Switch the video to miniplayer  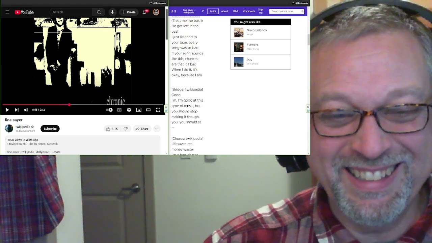click(139, 110)
